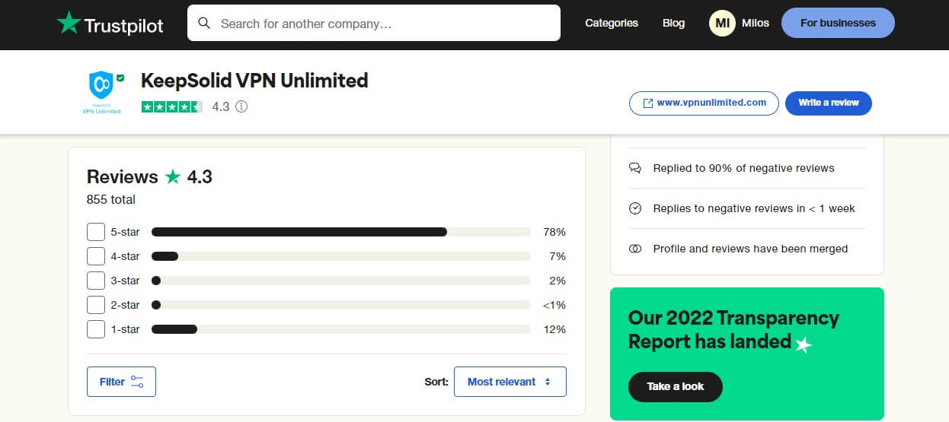Open the Most relevant sort dropdown
Image resolution: width=949 pixels, height=422 pixels.
510,382
